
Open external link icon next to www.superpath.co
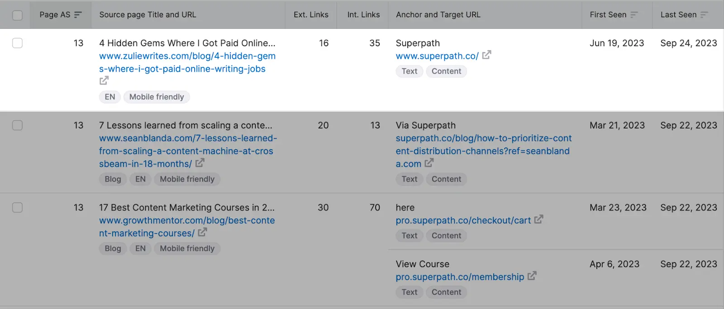tap(486, 55)
